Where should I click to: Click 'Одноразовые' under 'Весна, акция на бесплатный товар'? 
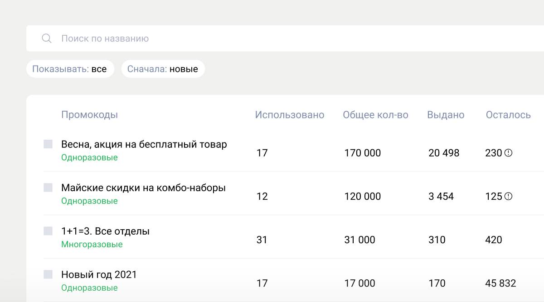pyautogui.click(x=89, y=158)
